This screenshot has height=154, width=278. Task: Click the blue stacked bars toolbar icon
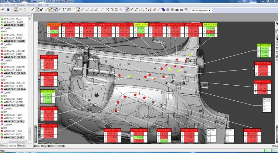click(163, 10)
